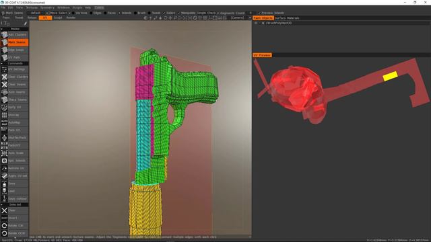
Task: Click the pencil icon above the Modes panel
Action: pyautogui.click(x=26, y=24)
